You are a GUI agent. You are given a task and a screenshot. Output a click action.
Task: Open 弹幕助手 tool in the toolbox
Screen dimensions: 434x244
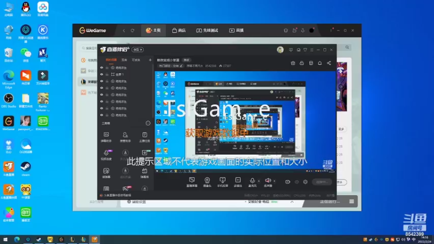tap(106, 137)
